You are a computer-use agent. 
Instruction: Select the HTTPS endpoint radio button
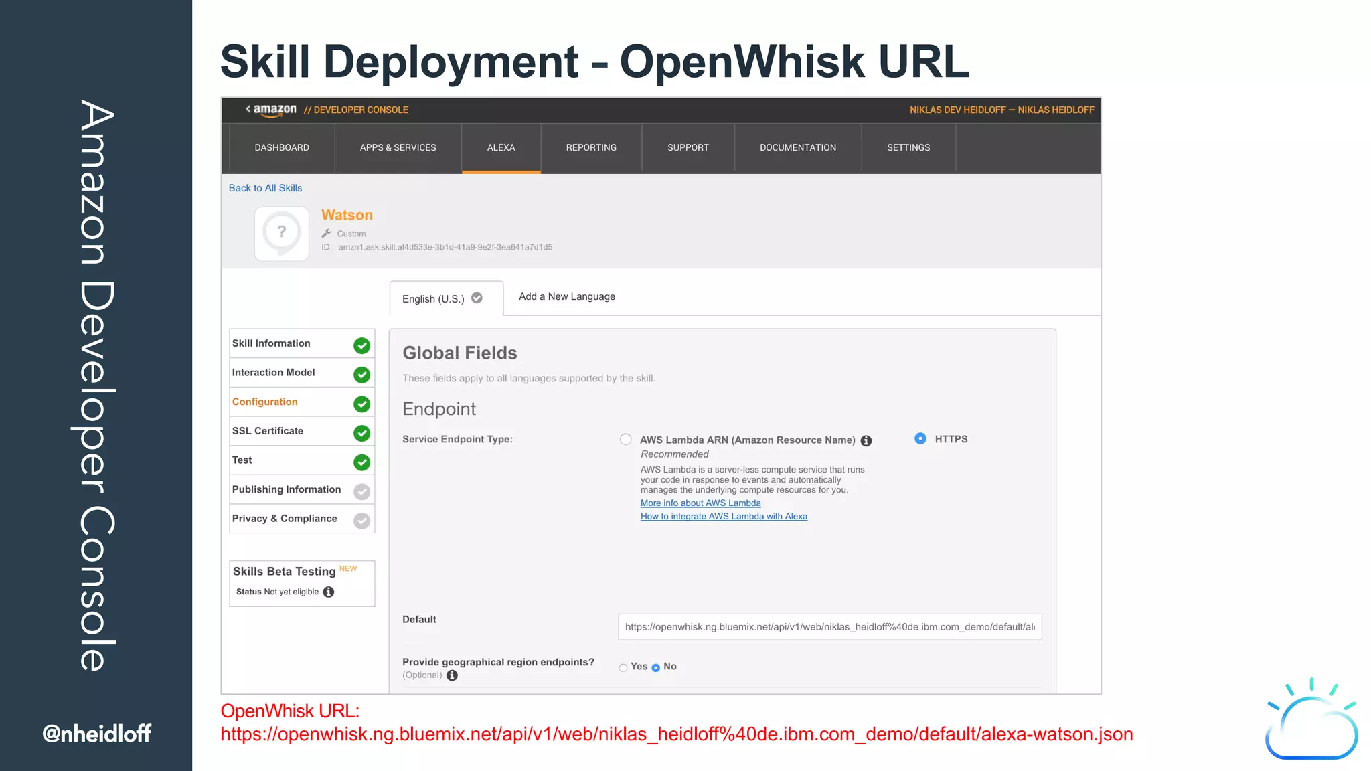point(920,438)
